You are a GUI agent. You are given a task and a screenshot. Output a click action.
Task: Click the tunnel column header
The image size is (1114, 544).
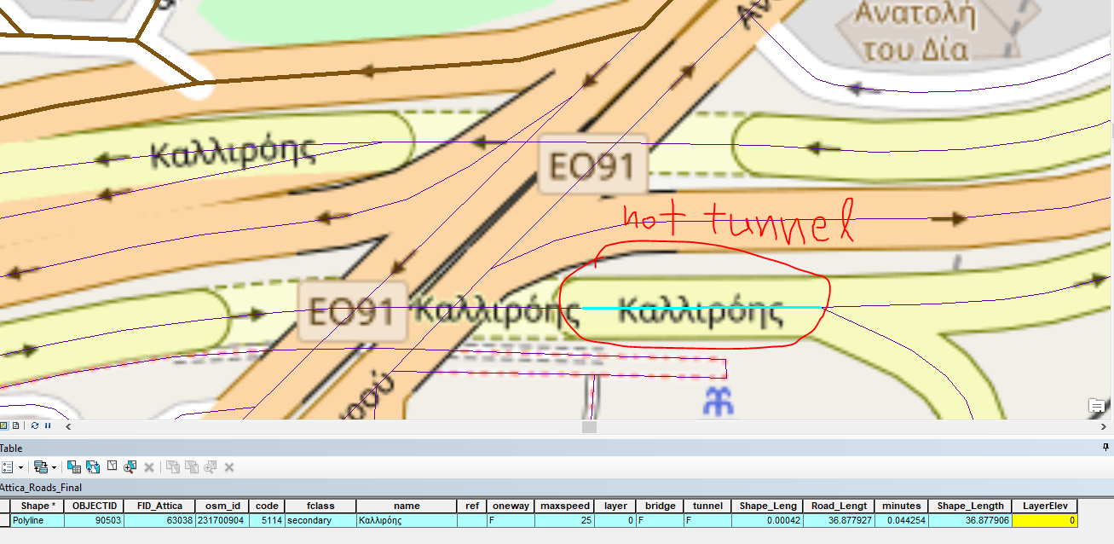pyautogui.click(x=707, y=506)
